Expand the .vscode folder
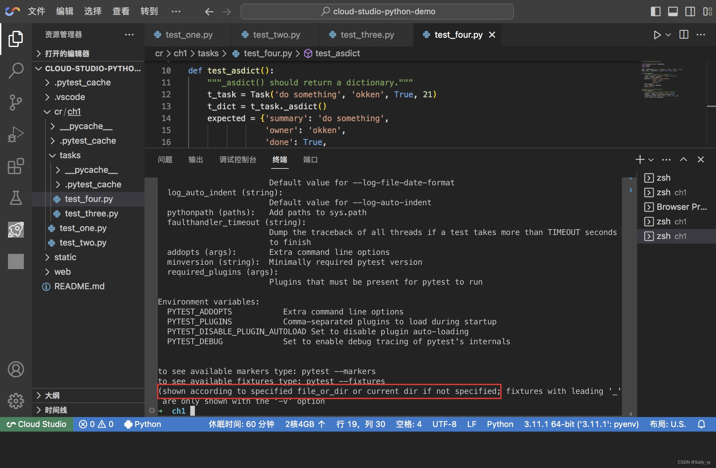 coord(88,97)
